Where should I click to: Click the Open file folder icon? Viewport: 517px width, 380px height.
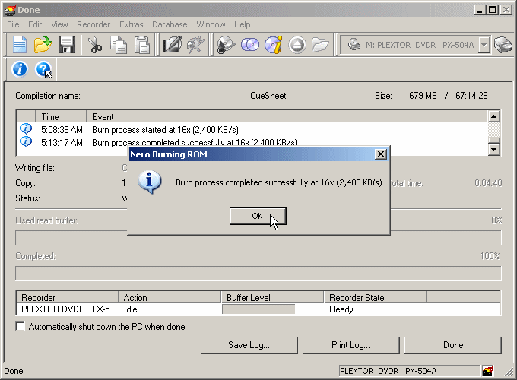(43, 45)
